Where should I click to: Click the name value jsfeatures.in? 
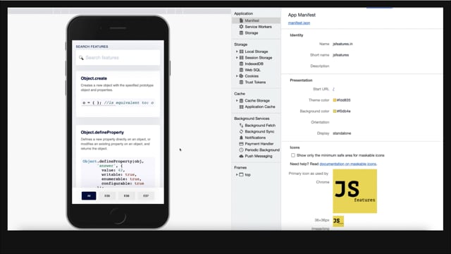[342, 44]
